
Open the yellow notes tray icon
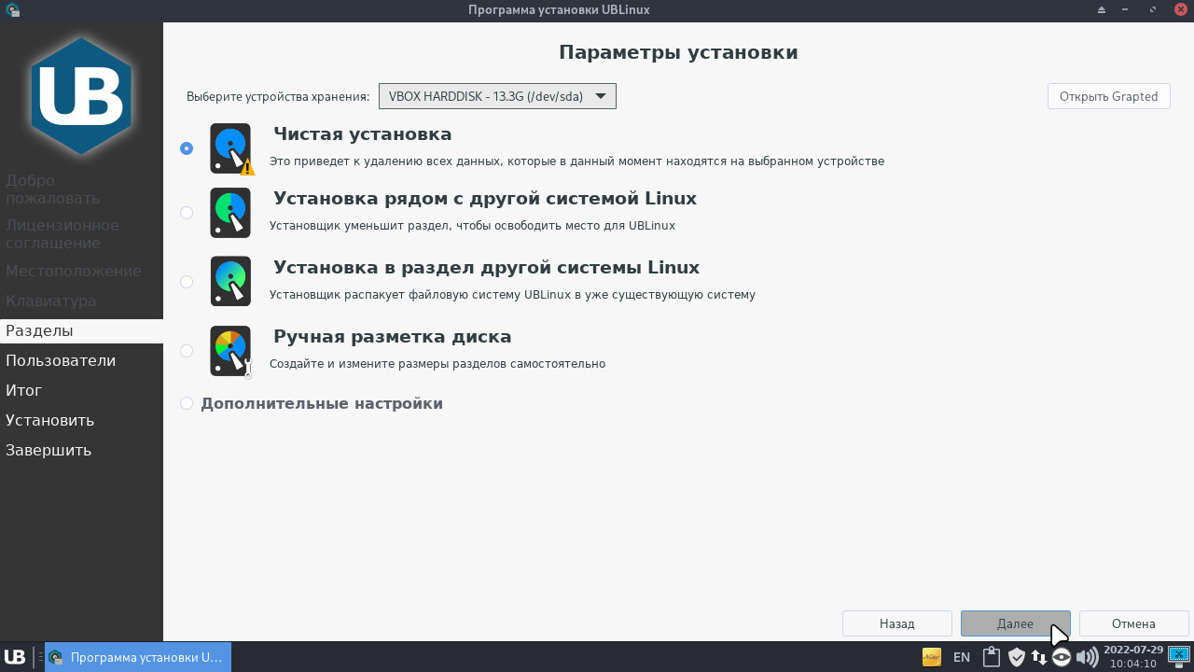point(931,657)
